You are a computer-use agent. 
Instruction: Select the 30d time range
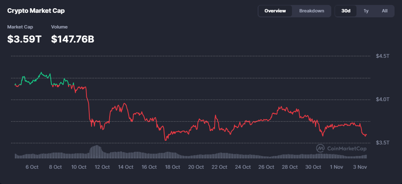[x=346, y=11]
